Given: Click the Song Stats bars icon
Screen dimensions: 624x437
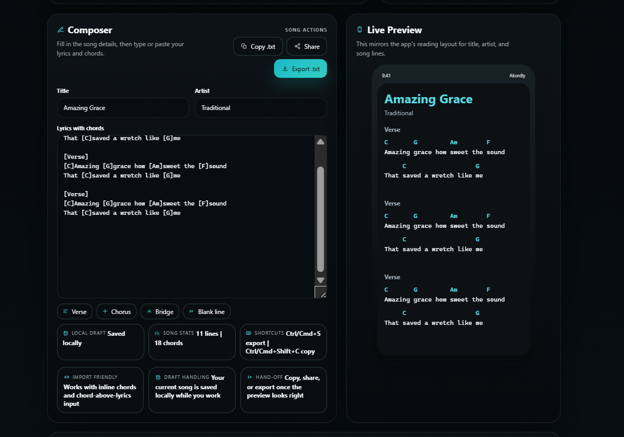Looking at the screenshot, I should pyautogui.click(x=157, y=333).
